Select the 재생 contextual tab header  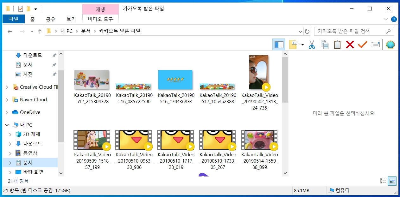pos(100,9)
